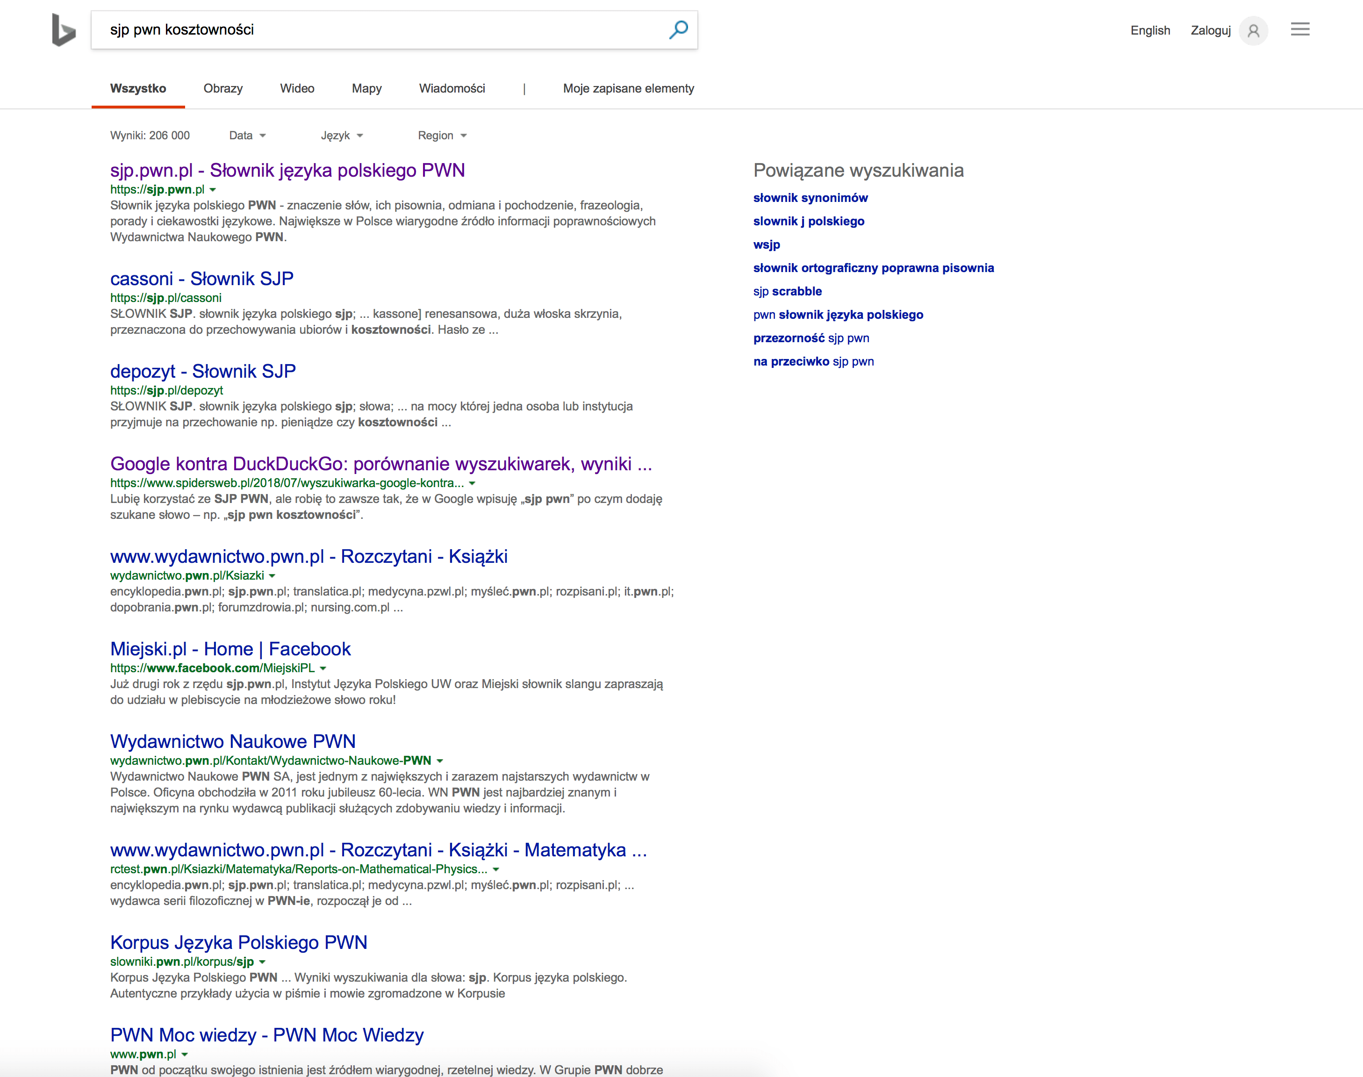Viewport: 1363px width, 1077px height.
Task: Expand arrow next to wydawnictwo.pwn.pl/Ksiazki URL
Action: tap(273, 576)
